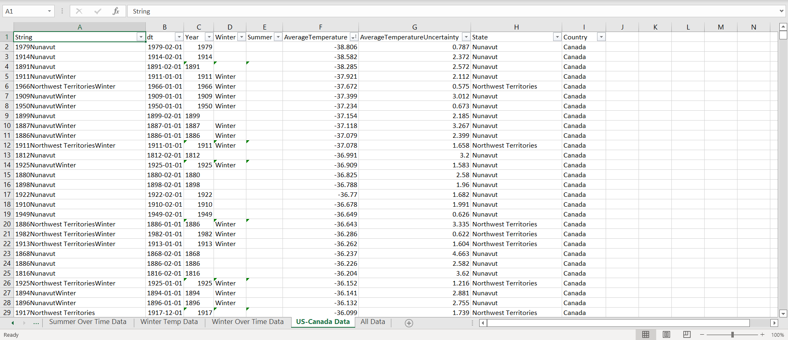Switch to Page Break Preview icon
This screenshot has width=788, height=340.
pos(687,335)
